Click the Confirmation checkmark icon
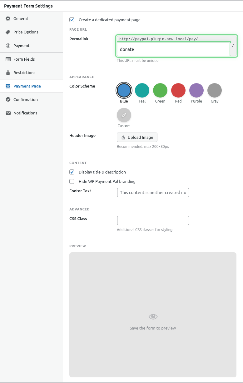The width and height of the screenshot is (243, 383). (8, 99)
